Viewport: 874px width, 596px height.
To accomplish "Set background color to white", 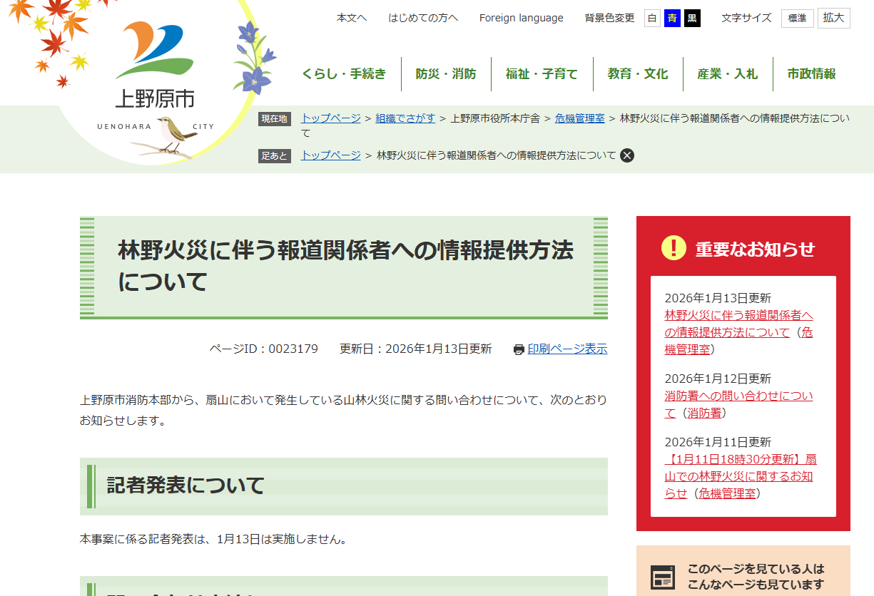I will 652,19.
